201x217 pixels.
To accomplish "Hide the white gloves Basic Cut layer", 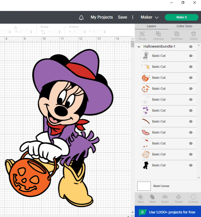I will (191, 99).
